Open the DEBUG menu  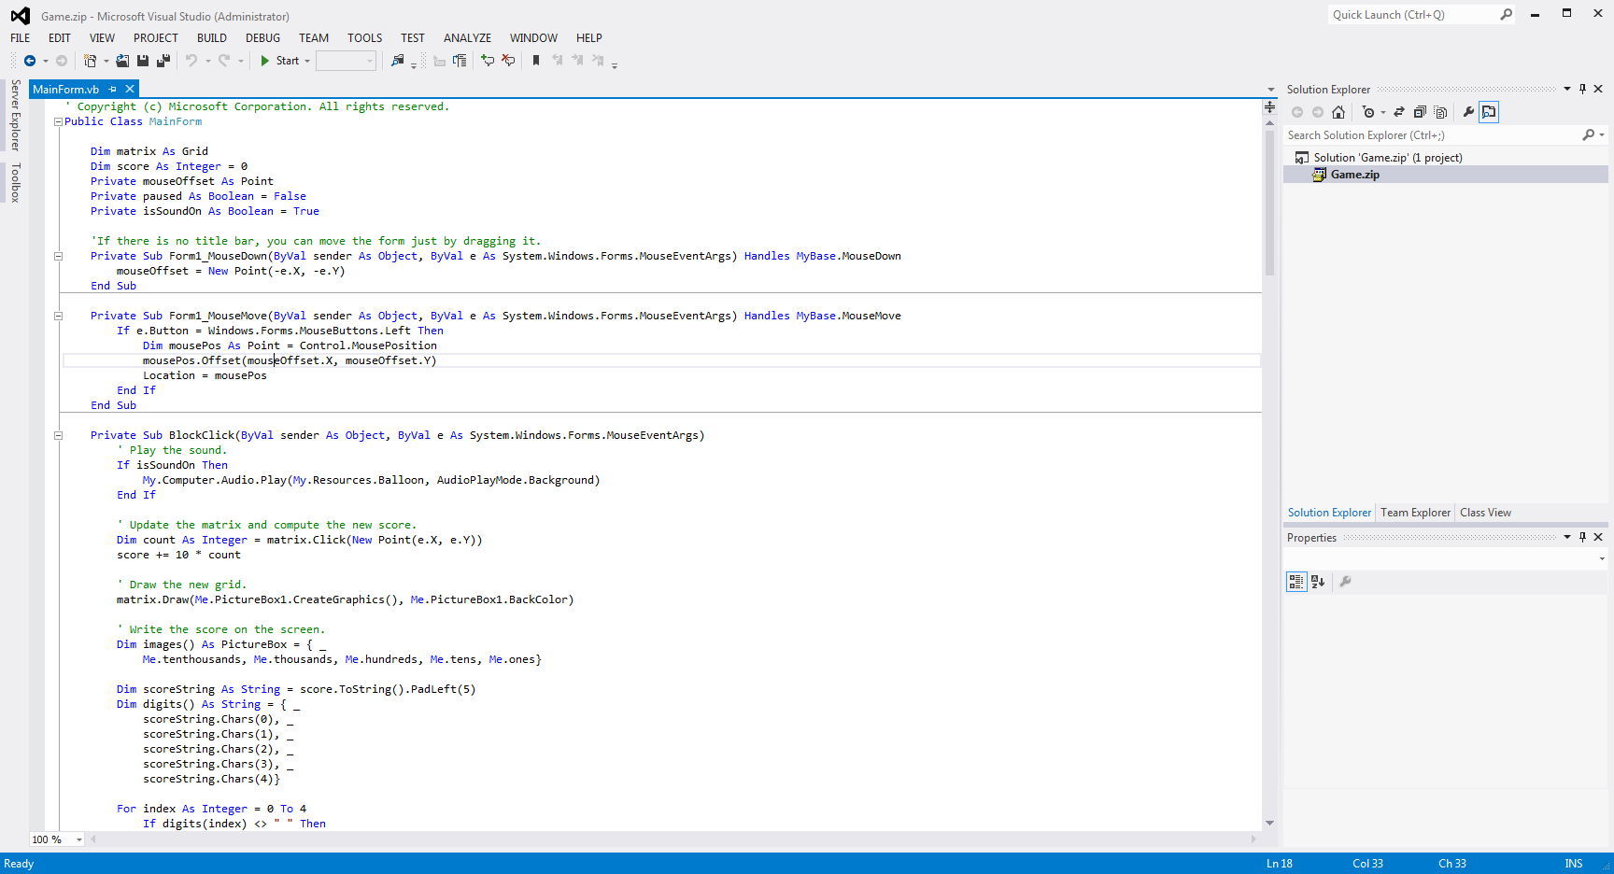tap(262, 38)
